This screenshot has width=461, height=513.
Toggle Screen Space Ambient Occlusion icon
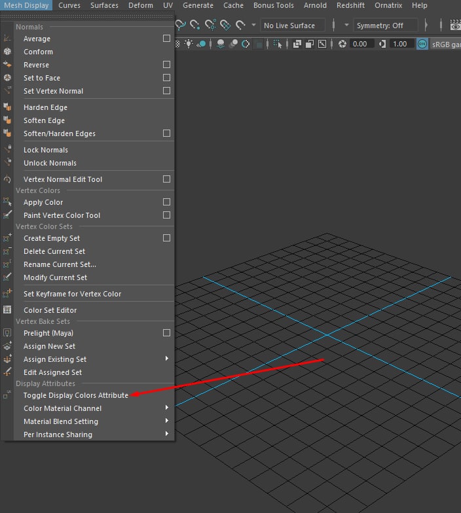[221, 44]
